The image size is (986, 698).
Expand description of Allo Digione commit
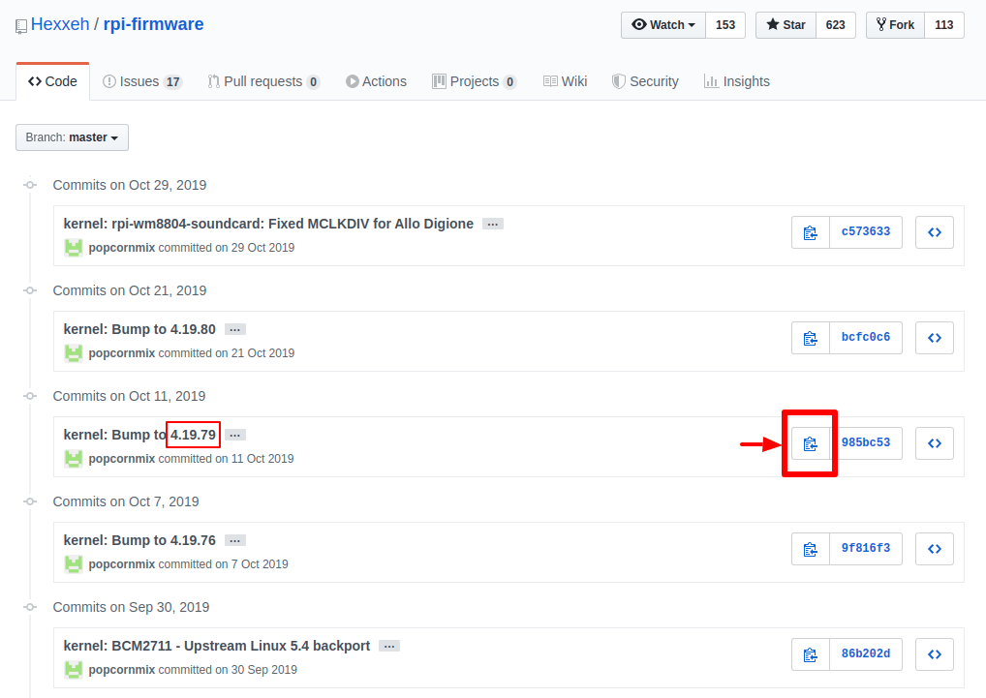493,224
